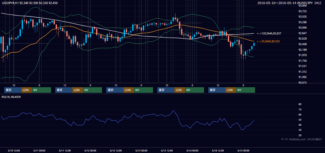Click the 91.092 price axis label

302,77
